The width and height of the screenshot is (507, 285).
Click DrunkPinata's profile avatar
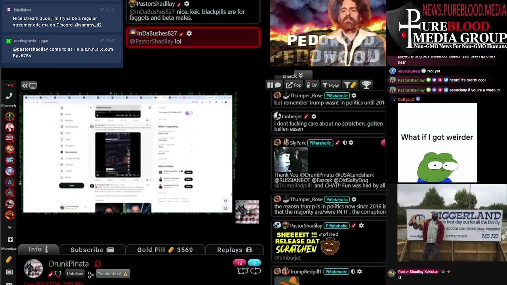coord(33,268)
